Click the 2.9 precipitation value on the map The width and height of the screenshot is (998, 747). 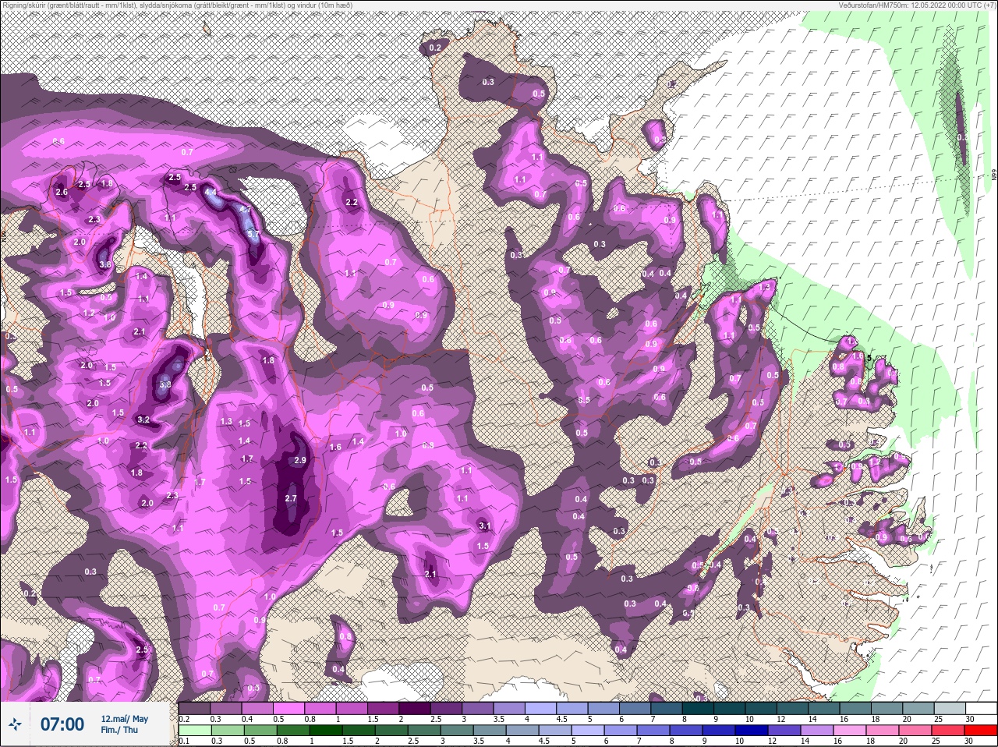tap(300, 461)
